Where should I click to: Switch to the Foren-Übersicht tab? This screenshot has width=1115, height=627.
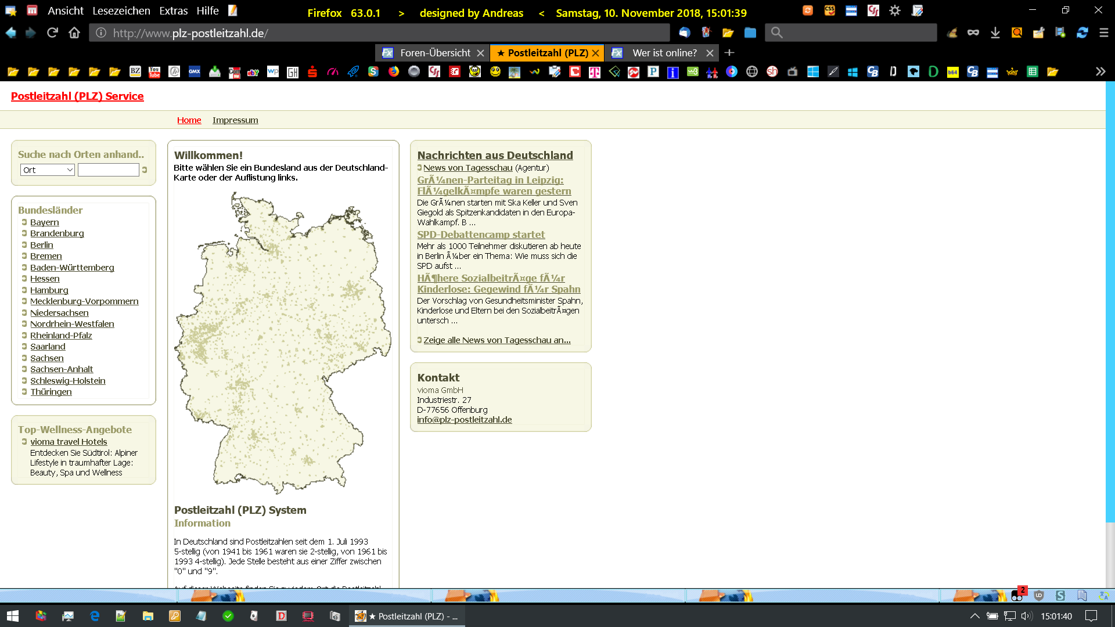point(434,53)
